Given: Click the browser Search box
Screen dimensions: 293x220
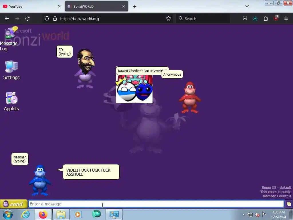Looking at the screenshot, I should click(203, 19).
